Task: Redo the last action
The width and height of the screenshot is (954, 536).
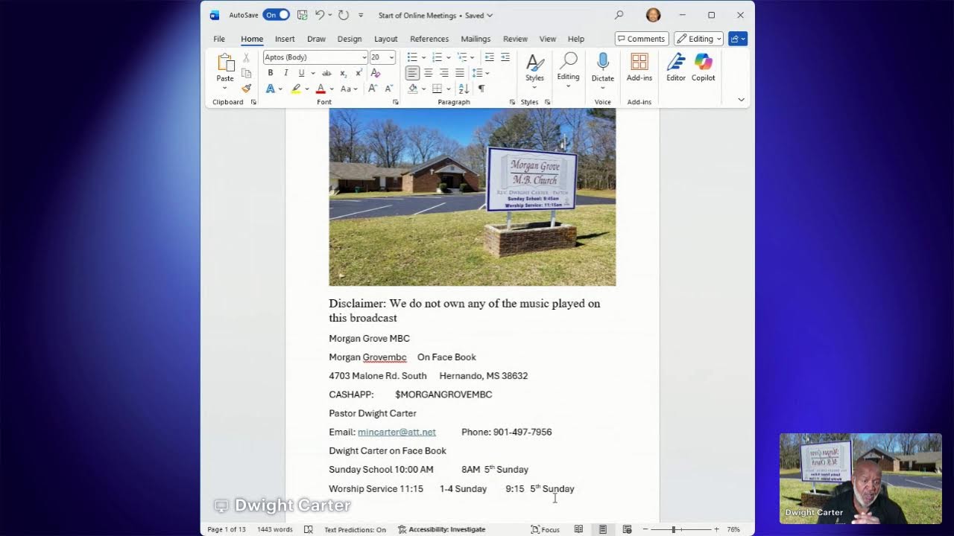Action: (x=344, y=15)
